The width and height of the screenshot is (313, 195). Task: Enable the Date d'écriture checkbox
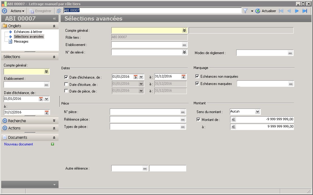coord(66,84)
